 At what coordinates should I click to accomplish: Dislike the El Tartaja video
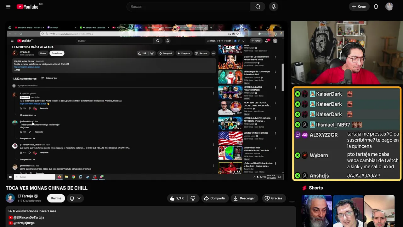coord(193,198)
